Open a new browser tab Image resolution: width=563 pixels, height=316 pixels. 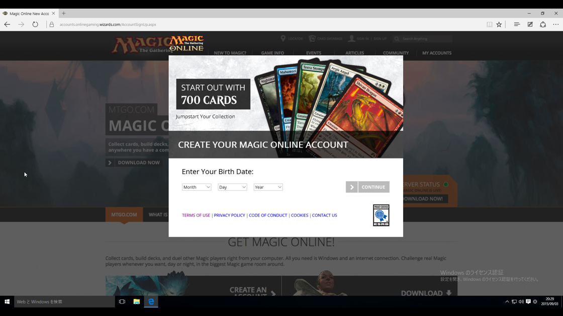click(63, 13)
